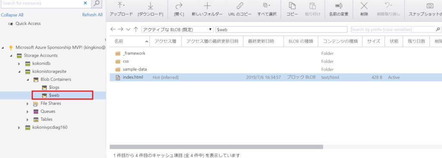Click the 新しいフォルダー plus icon

click(207, 6)
